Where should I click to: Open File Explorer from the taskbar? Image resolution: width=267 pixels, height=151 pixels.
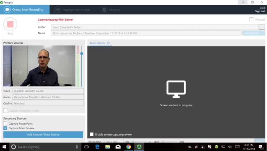tap(107, 147)
